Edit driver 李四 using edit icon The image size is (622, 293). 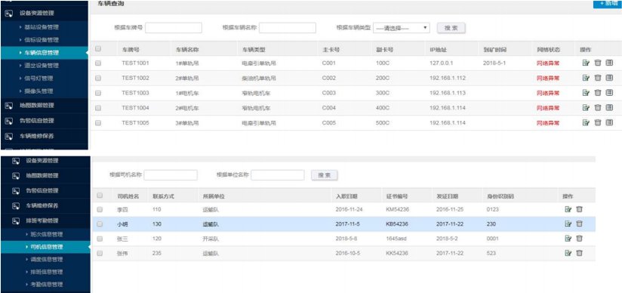click(568, 209)
